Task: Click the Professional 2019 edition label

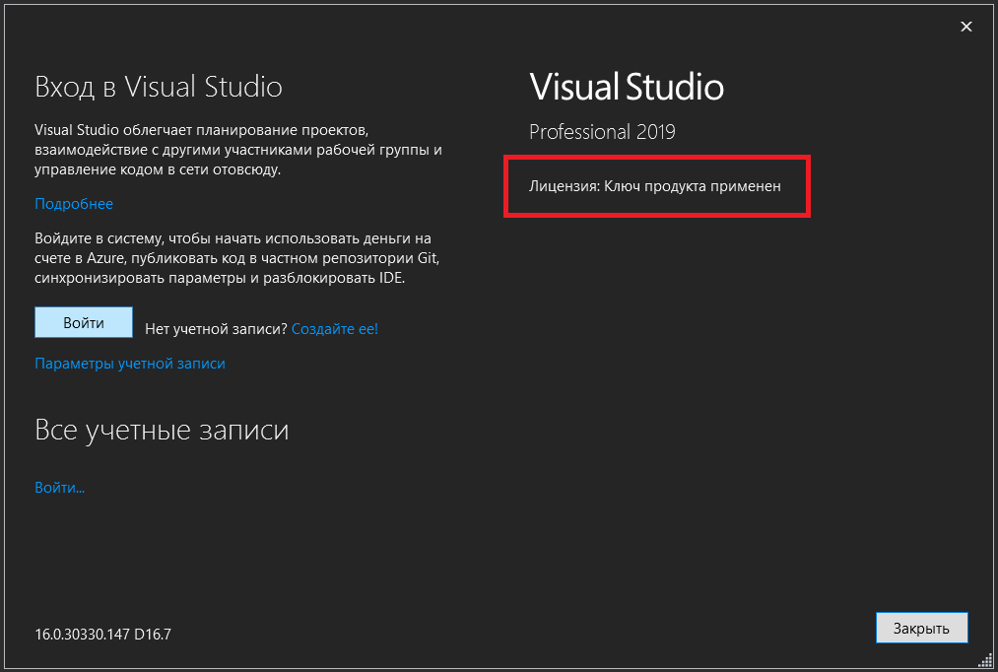Action: coord(602,132)
